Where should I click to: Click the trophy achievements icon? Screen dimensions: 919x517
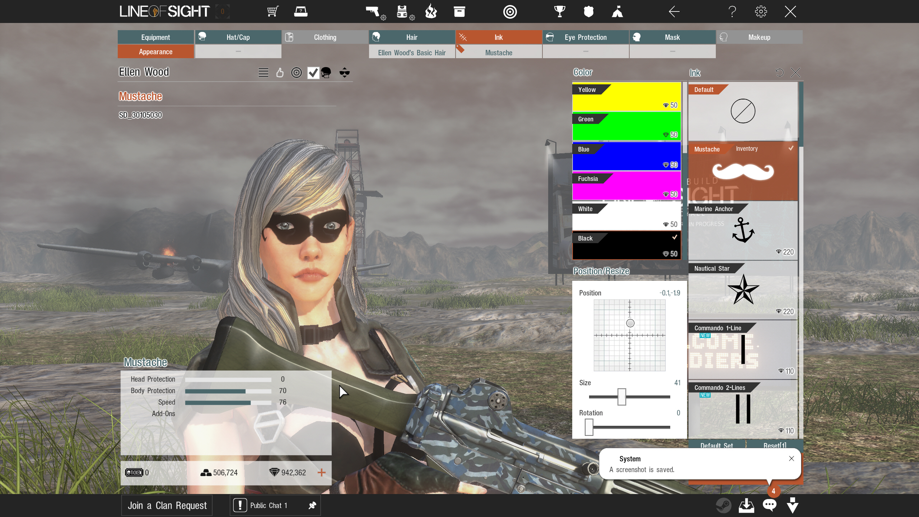point(559,12)
